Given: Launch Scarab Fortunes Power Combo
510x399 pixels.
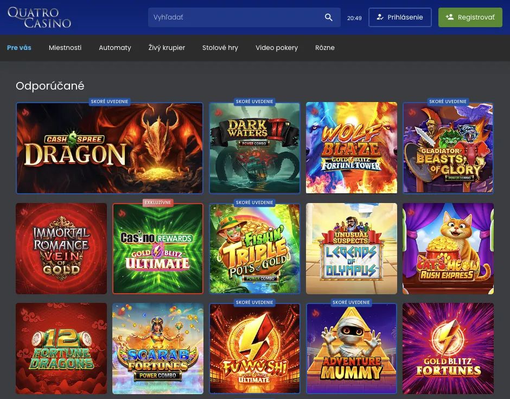Looking at the screenshot, I should click(158, 349).
